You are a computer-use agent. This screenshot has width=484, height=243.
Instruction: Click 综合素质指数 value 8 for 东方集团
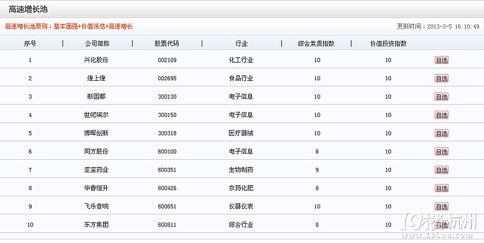pos(317,225)
